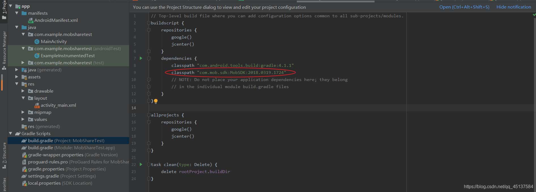Image resolution: width=536 pixels, height=192 pixels.
Task: Open MainActivity class
Action: (x=54, y=41)
